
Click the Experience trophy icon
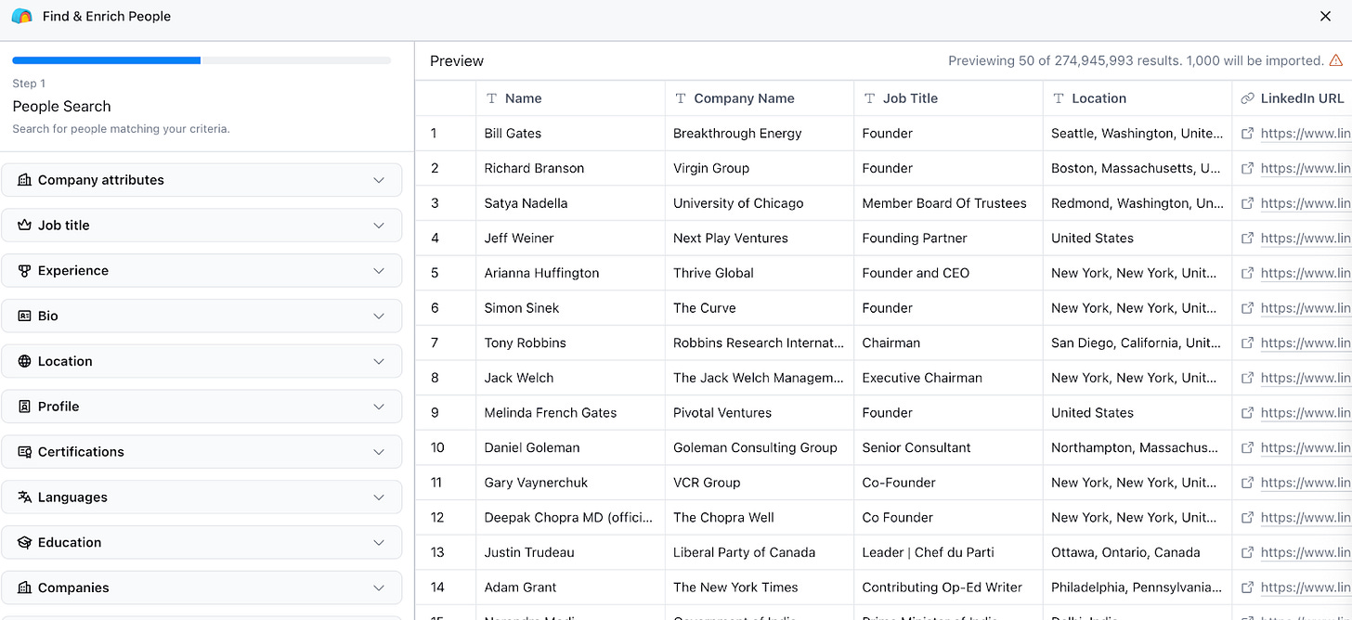click(x=24, y=271)
